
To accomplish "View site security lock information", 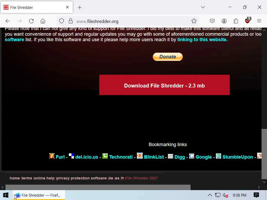I will (70, 21).
